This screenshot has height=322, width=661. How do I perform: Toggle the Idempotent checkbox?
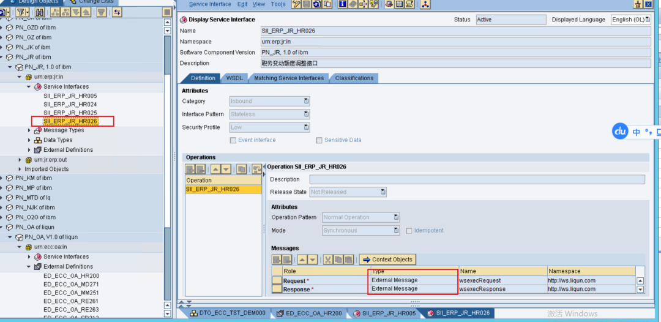coord(408,231)
